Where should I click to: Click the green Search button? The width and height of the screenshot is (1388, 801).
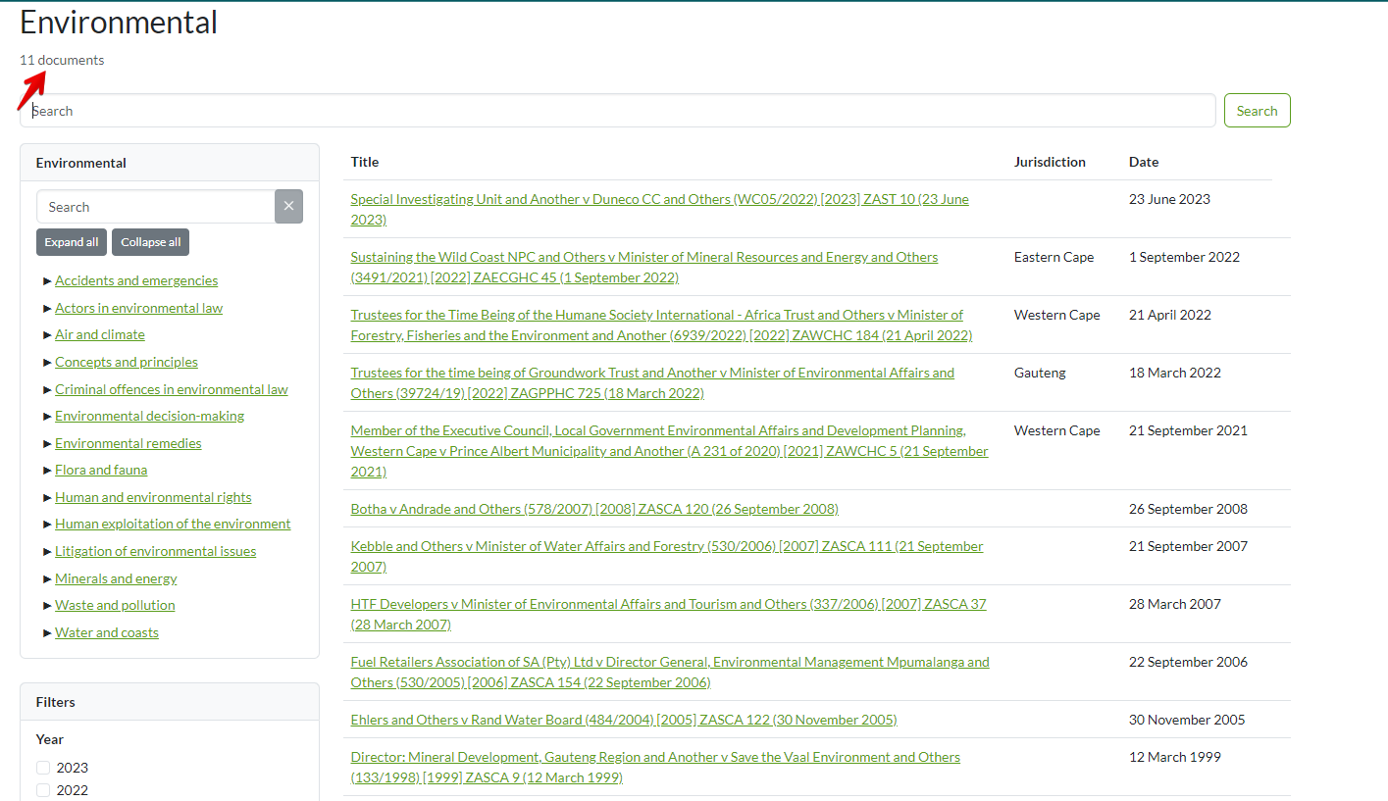click(1257, 111)
